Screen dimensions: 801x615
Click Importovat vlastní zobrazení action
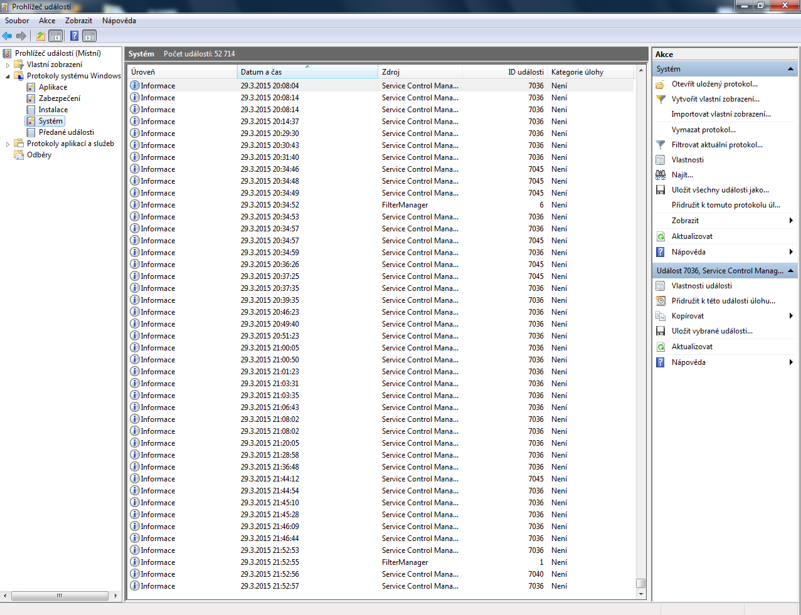point(721,114)
